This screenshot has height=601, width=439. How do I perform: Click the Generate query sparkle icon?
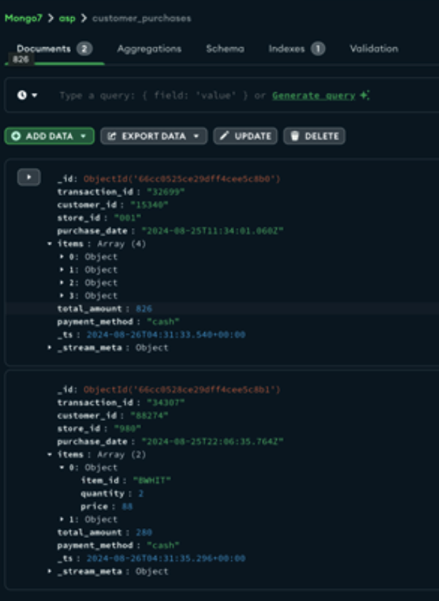pos(365,95)
